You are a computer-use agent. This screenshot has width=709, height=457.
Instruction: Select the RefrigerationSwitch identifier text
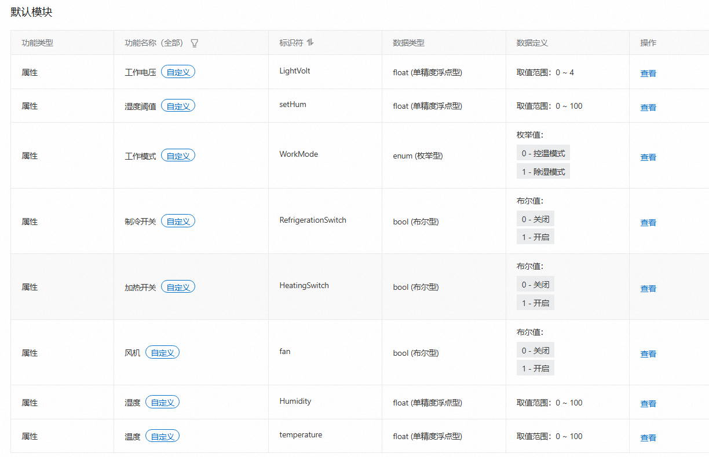pyautogui.click(x=313, y=220)
